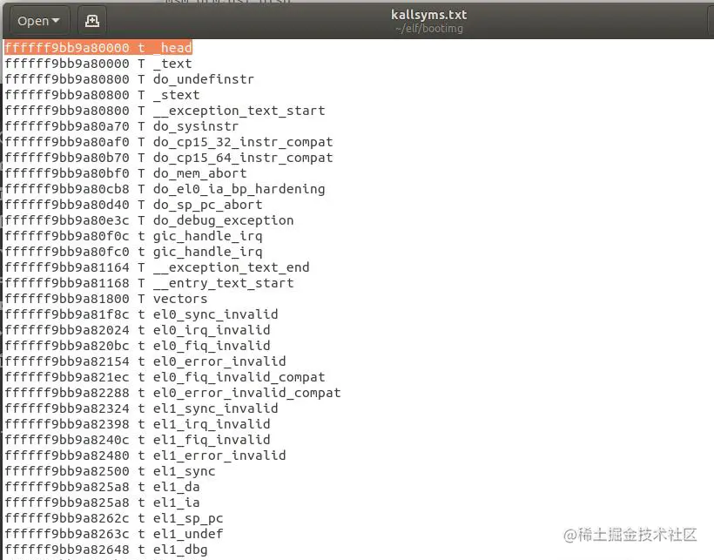The width and height of the screenshot is (714, 560).
Task: Click the el1_sp_pc symbol line
Action: pos(114,518)
